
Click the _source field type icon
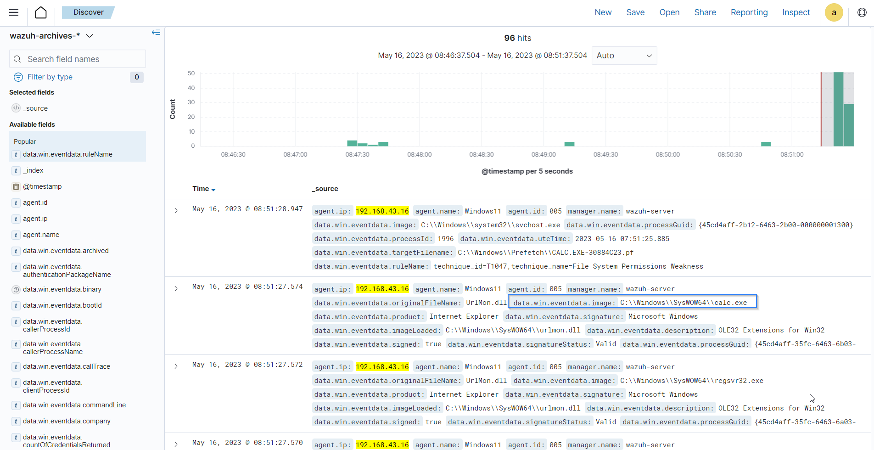tap(16, 108)
